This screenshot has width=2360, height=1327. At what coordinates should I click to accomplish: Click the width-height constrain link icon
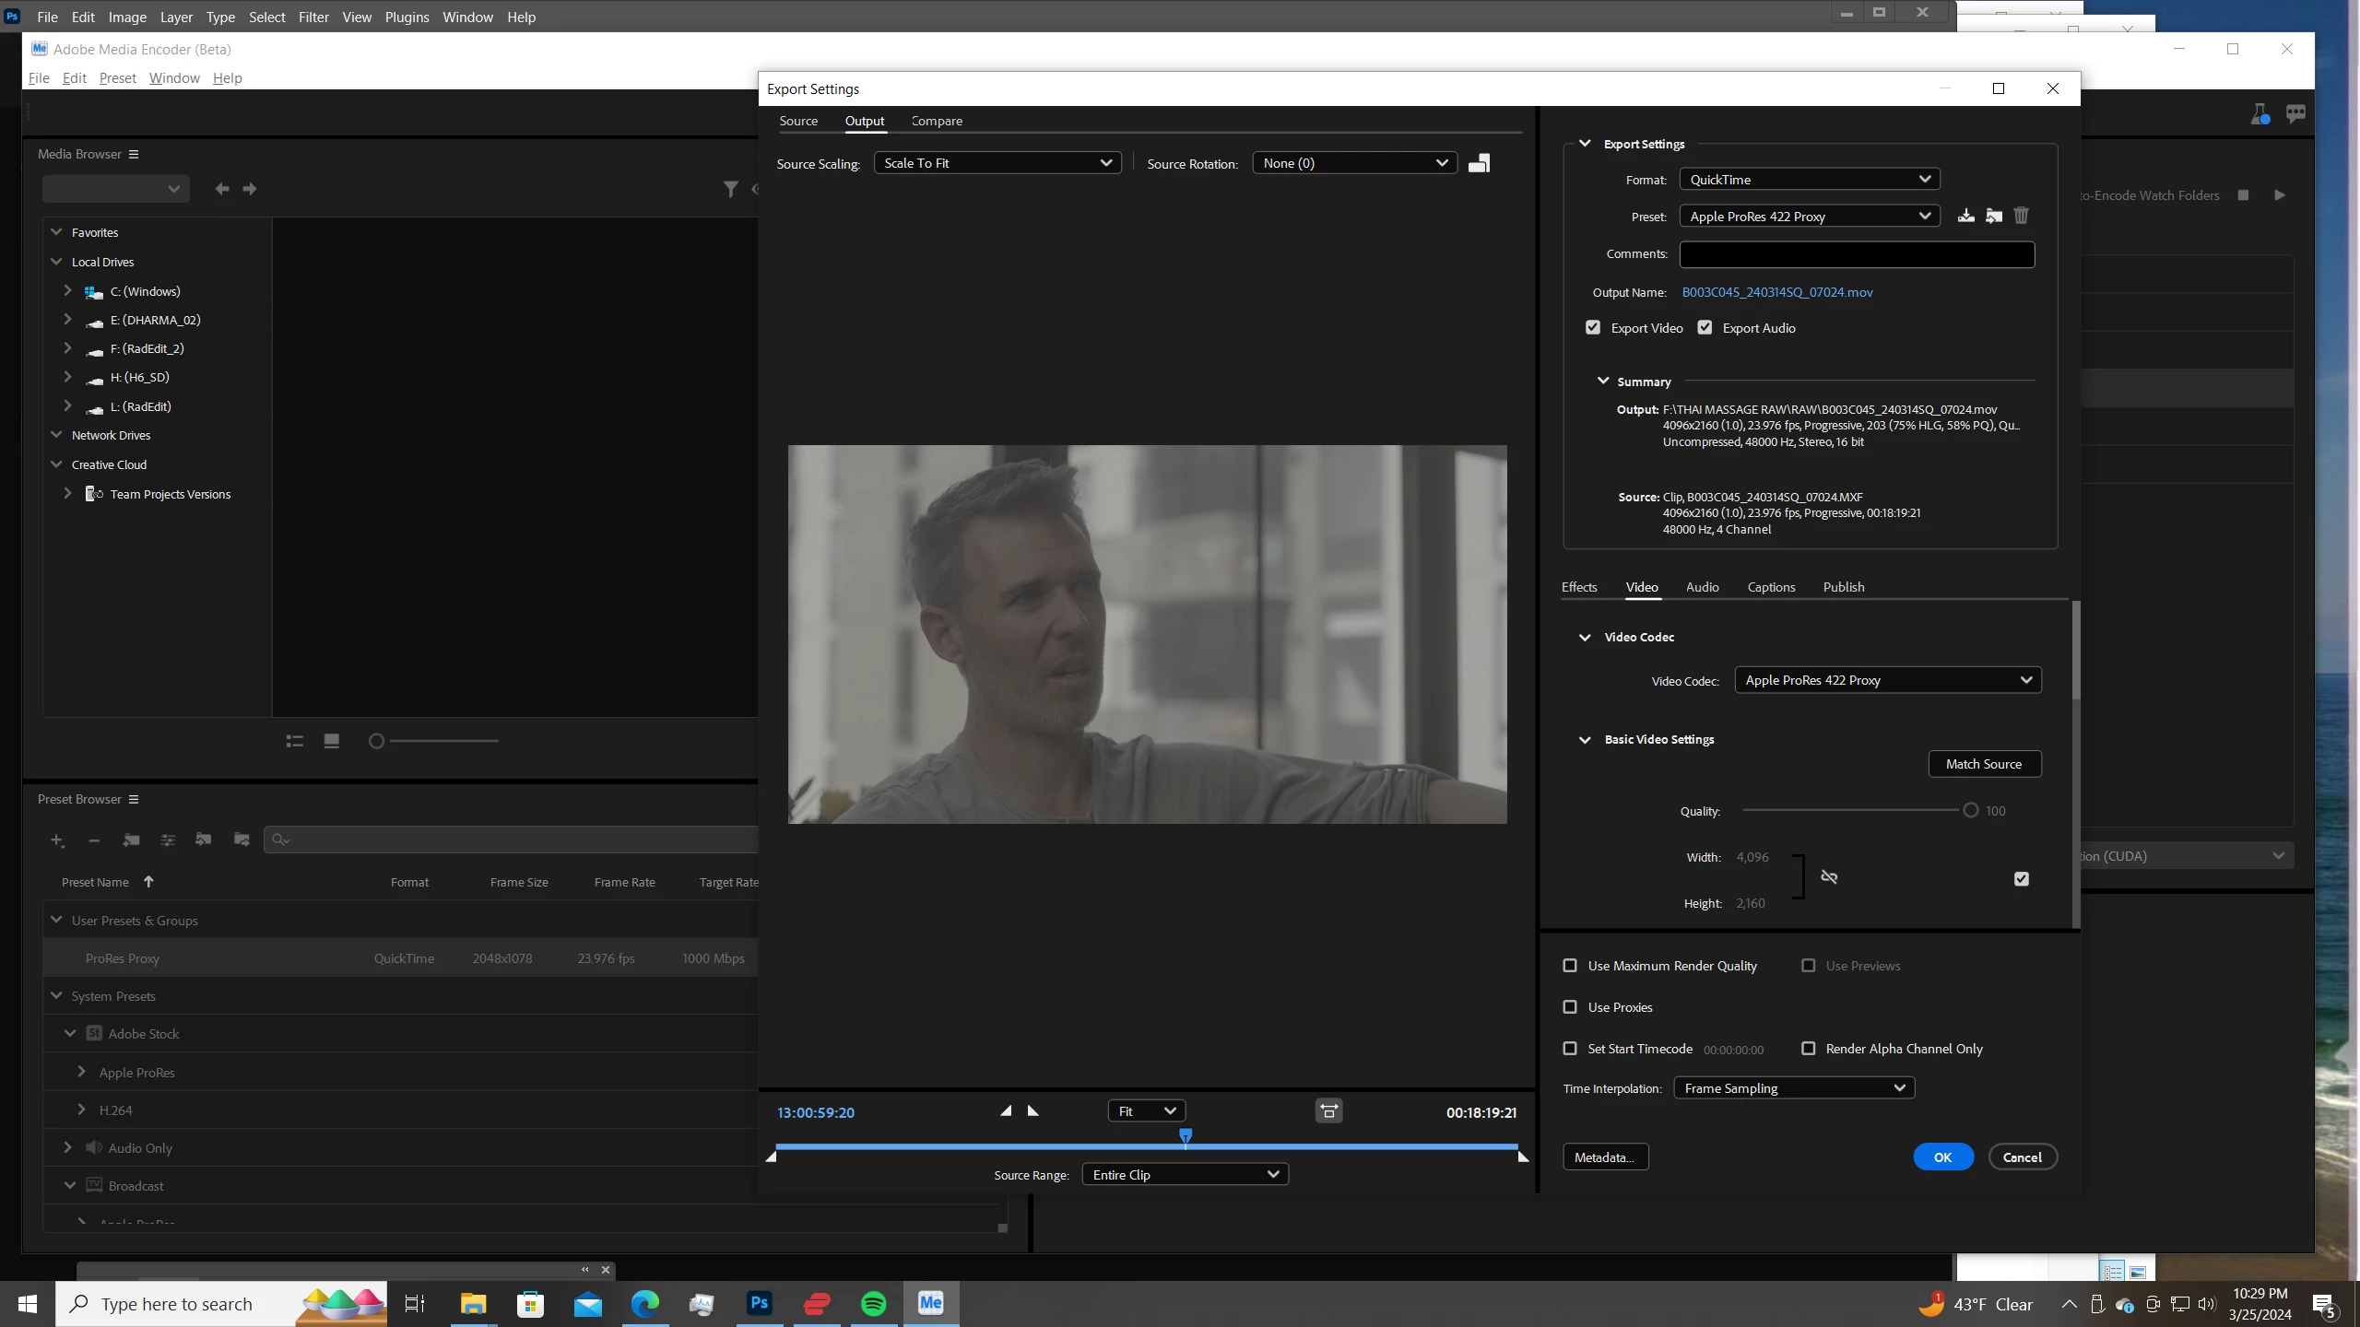point(1829,877)
